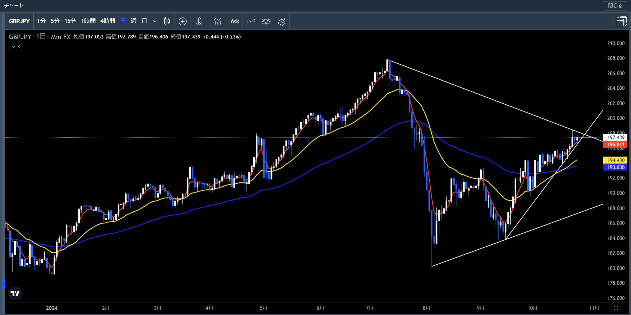Image resolution: width=631 pixels, height=315 pixels.
Task: Click the 2月 date axis label
Action: pyautogui.click(x=105, y=308)
